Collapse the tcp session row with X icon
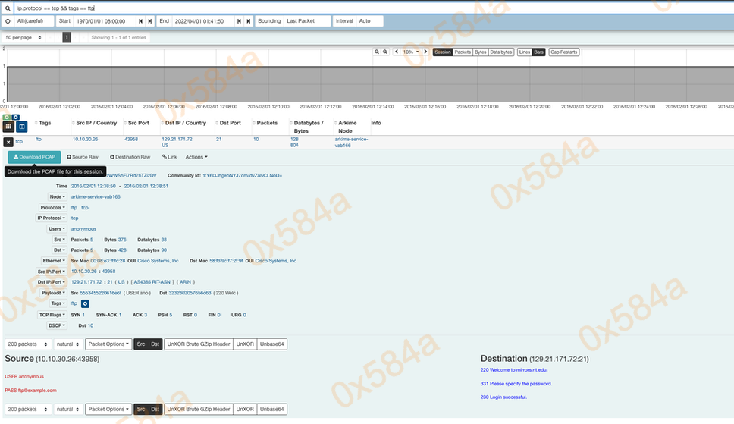Screen dimensions: 734x424 8,142
